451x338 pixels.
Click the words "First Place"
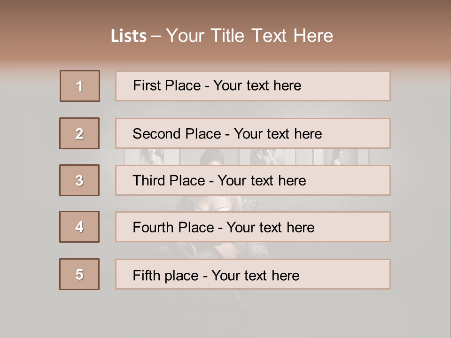pyautogui.click(x=167, y=85)
